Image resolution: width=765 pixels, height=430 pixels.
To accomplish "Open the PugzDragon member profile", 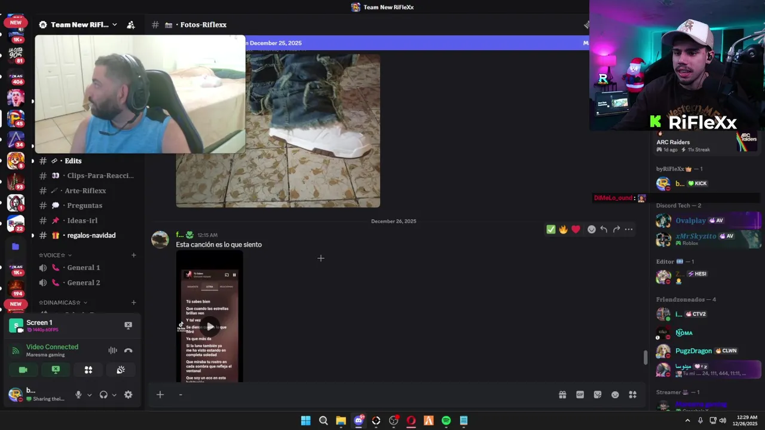I will 708,351.
